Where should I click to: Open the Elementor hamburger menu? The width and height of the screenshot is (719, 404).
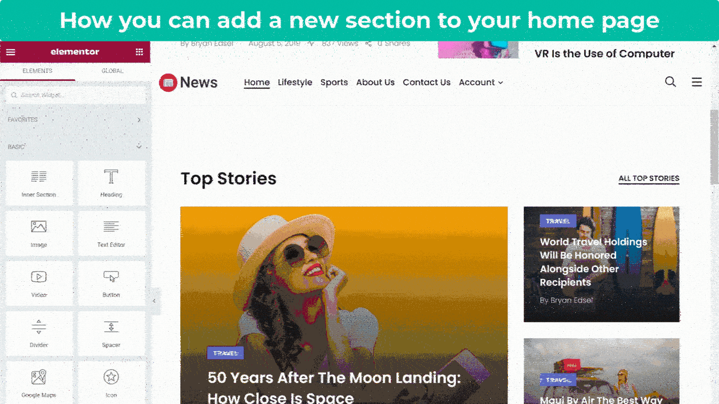[10, 52]
